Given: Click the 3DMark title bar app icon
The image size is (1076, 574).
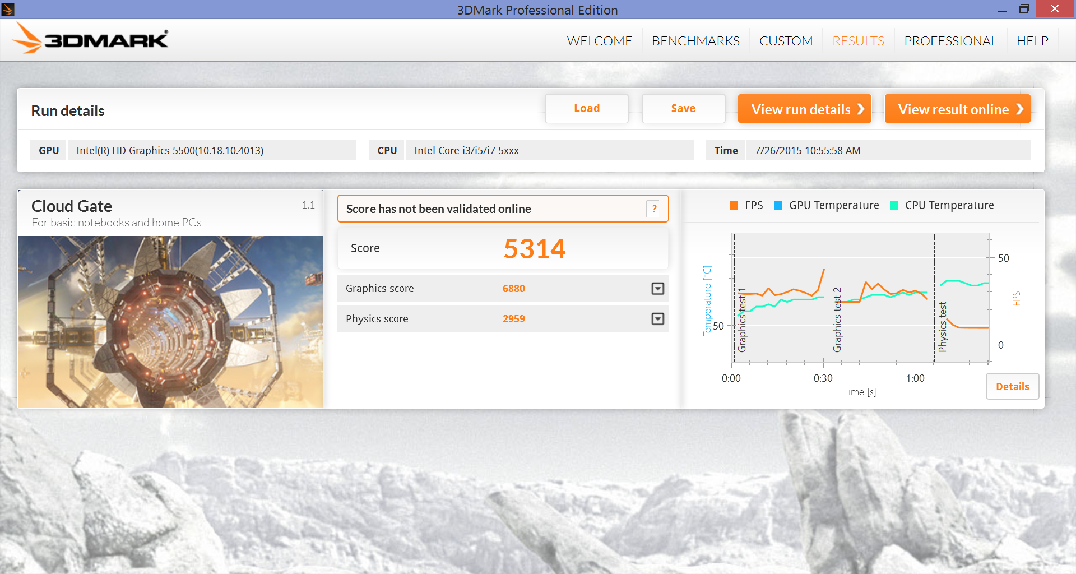Looking at the screenshot, I should [8, 9].
